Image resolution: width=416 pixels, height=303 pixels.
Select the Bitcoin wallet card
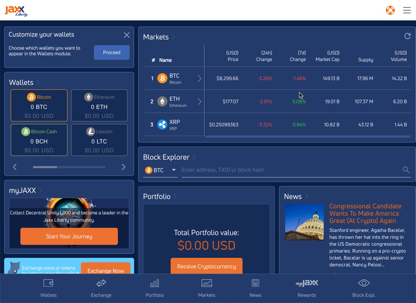[39, 106]
